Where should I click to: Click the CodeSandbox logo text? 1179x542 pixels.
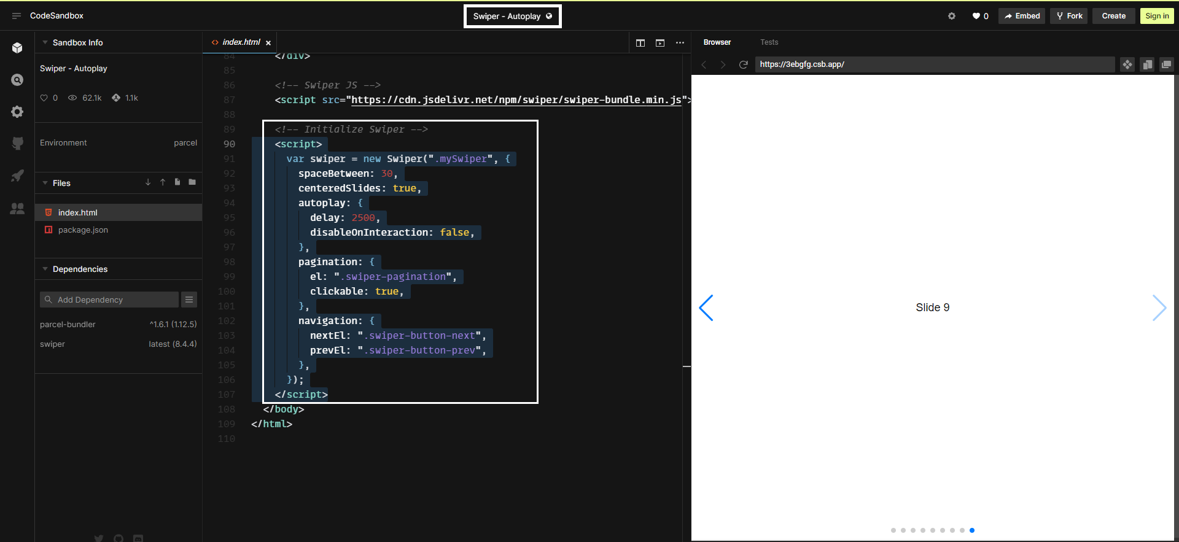56,16
